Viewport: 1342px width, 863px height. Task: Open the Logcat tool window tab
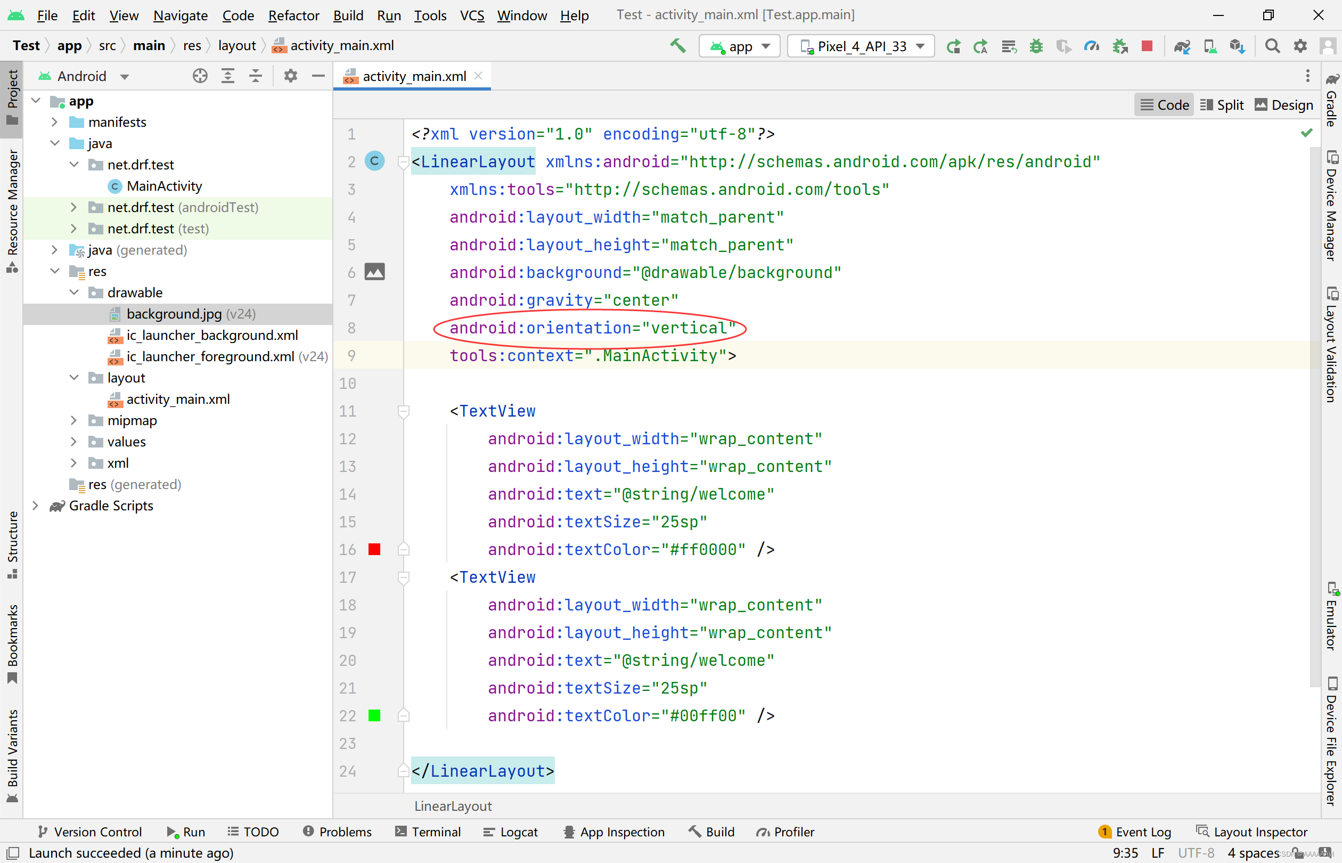pos(510,832)
